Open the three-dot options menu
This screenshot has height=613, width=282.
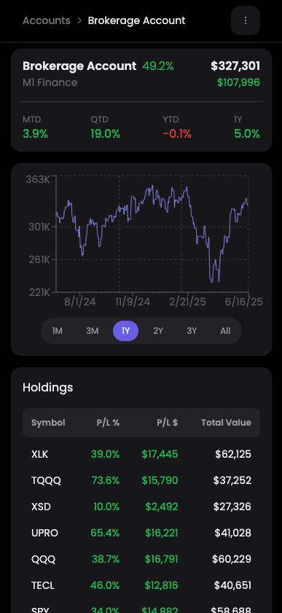coord(246,20)
